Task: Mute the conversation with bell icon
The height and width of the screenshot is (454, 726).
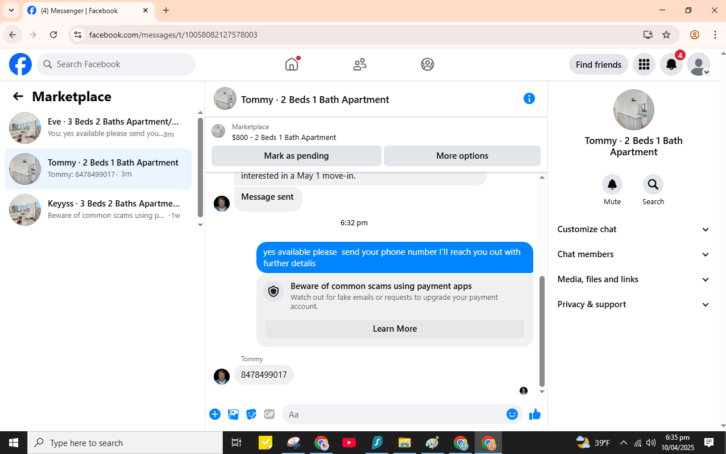Action: click(x=612, y=184)
